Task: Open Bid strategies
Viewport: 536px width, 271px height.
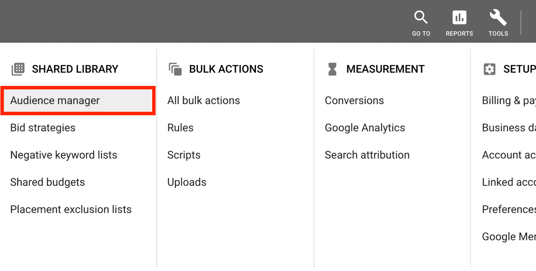Action: [43, 128]
